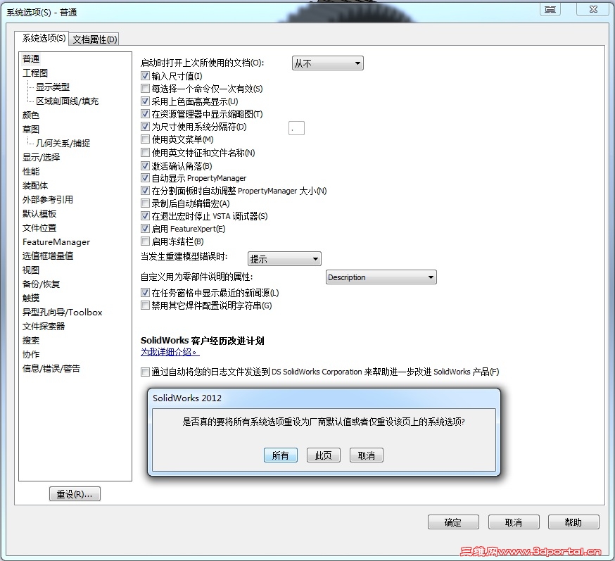This screenshot has width=615, height=561.
Task: Confirm settings with 确定 button
Action: [453, 522]
